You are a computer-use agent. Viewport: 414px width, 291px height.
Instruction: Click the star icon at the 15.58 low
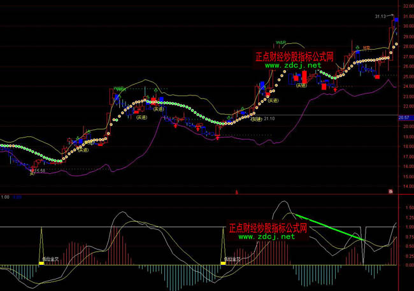tap(32, 173)
